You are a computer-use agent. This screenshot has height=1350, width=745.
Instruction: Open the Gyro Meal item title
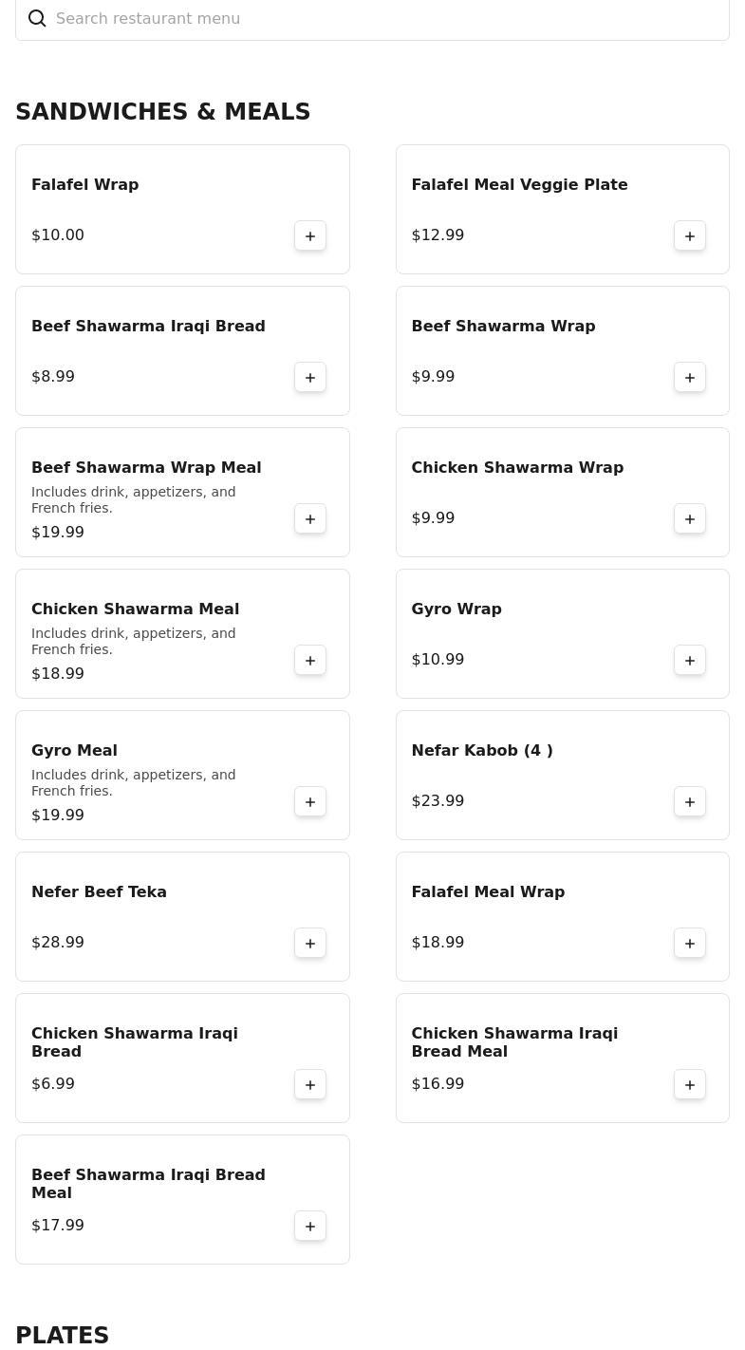click(x=74, y=751)
